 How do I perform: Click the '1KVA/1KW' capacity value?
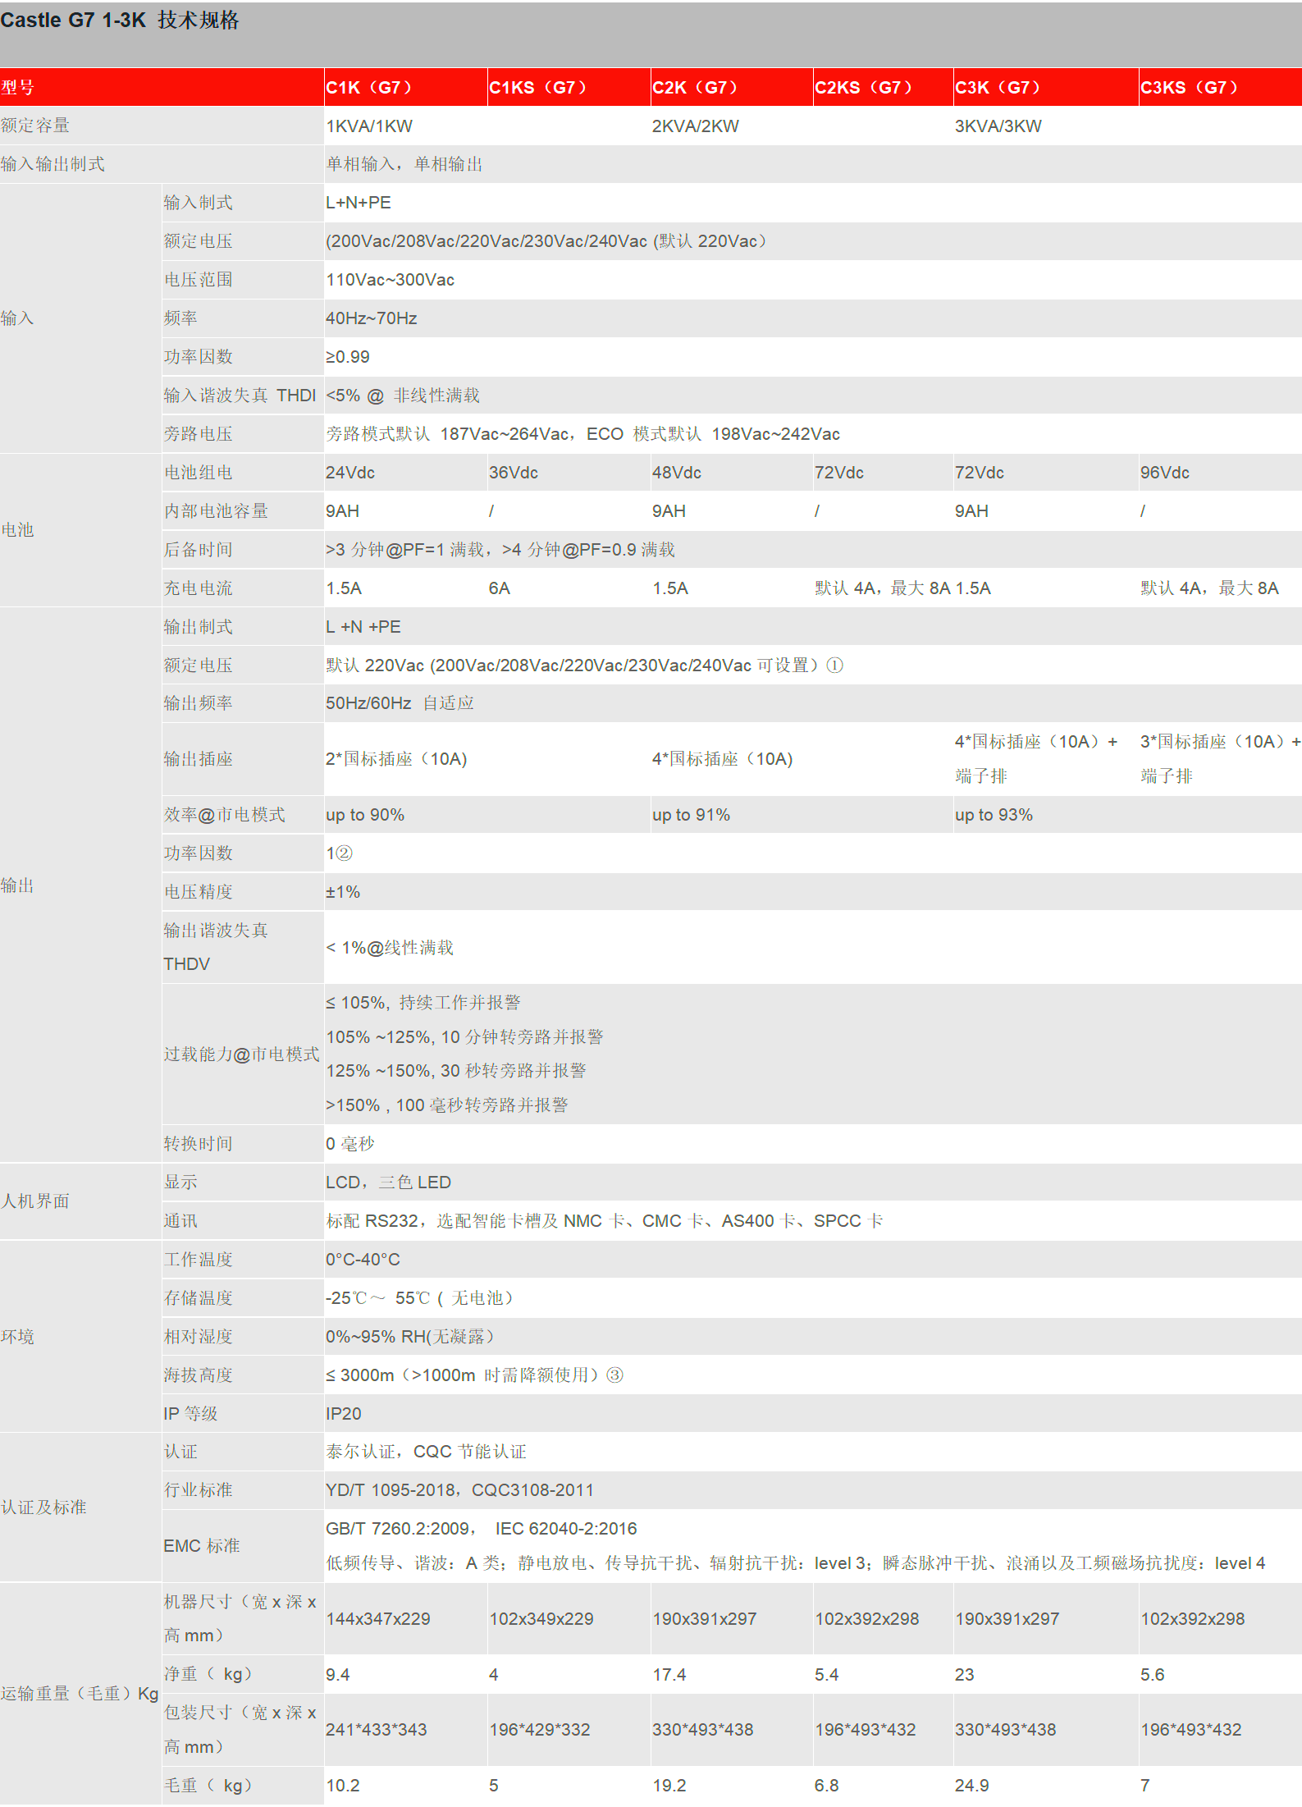coord(369,126)
